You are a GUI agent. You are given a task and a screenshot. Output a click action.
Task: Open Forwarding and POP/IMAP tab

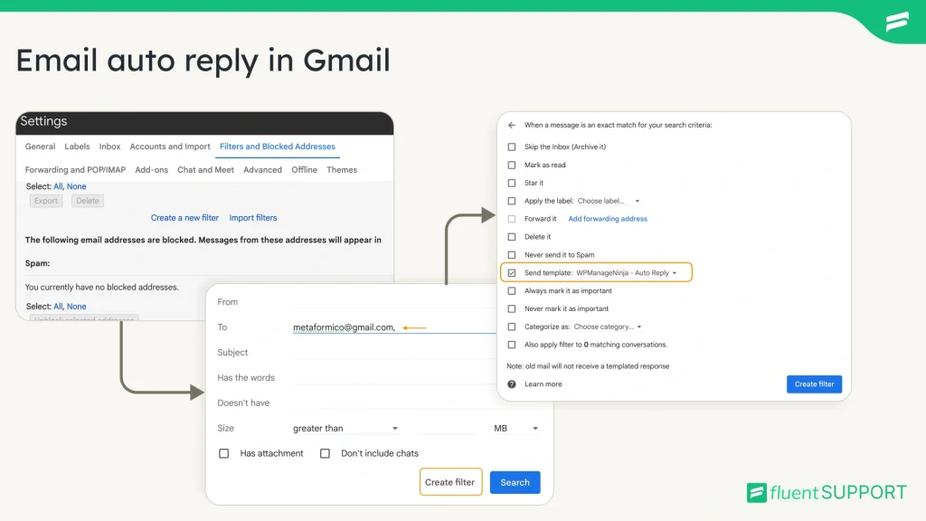[x=76, y=169]
